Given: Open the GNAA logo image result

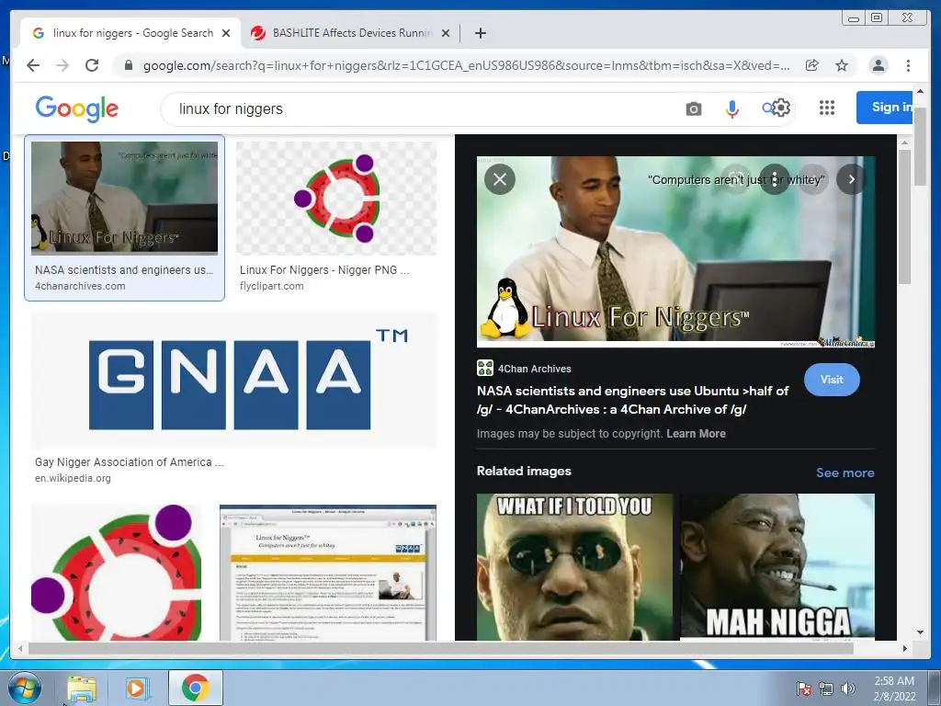Looking at the screenshot, I should 234,381.
